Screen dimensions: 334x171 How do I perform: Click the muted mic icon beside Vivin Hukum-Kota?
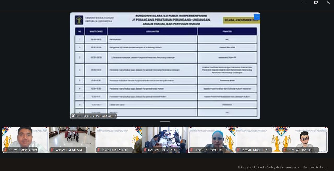(99, 150)
